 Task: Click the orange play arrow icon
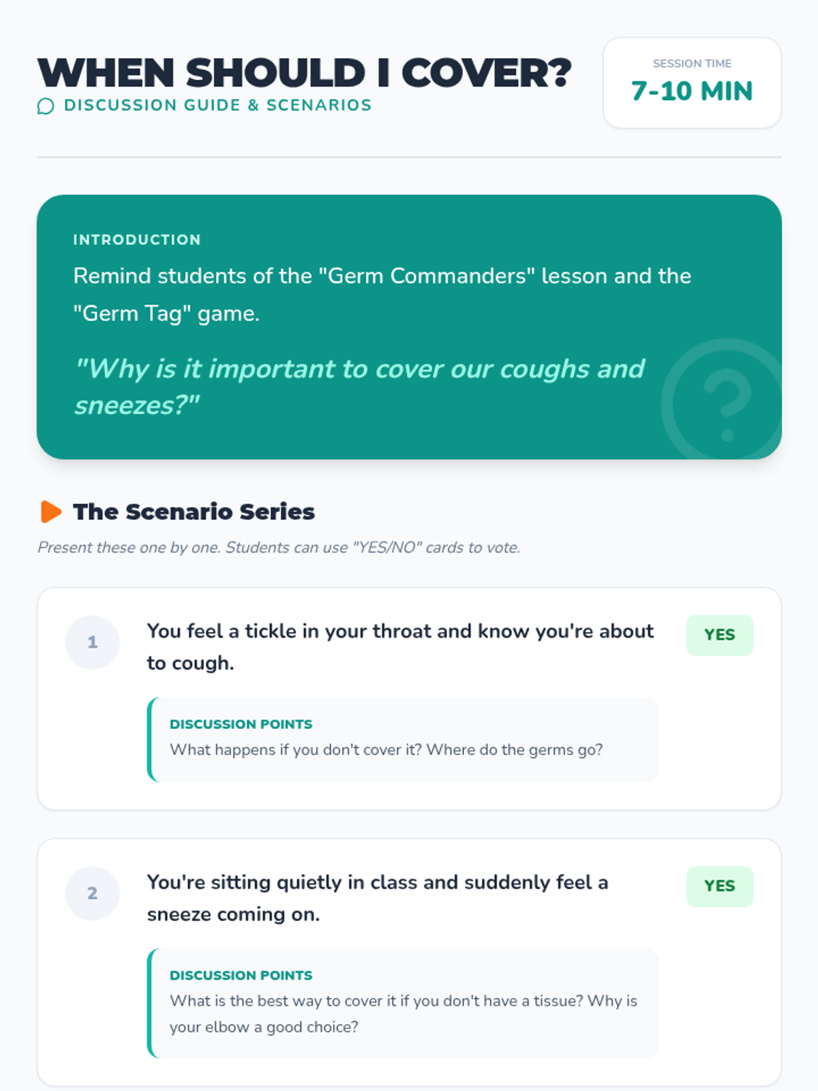click(x=51, y=511)
